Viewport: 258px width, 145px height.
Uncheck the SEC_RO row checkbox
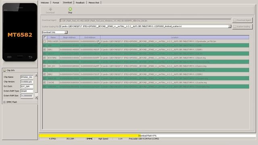(44, 66)
